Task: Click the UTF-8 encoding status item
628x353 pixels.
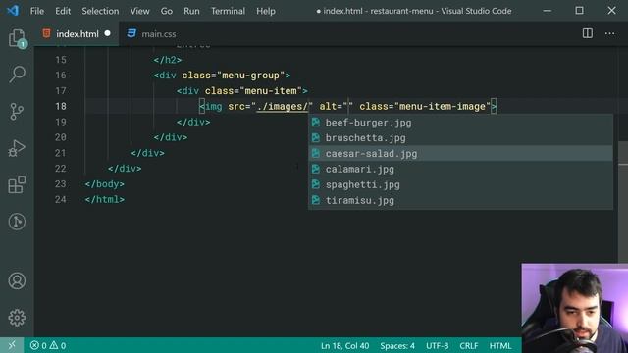Action: (x=437, y=345)
